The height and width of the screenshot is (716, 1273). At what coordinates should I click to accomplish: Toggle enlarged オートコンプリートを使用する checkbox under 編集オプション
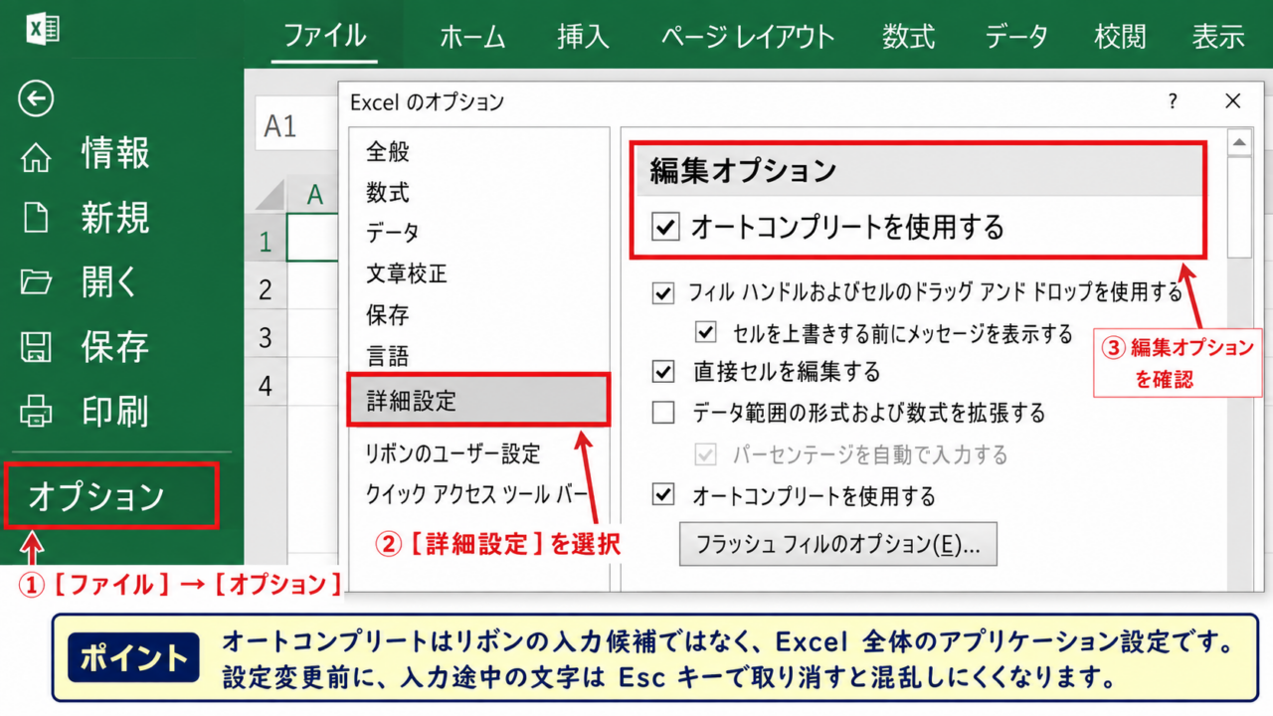point(665,228)
